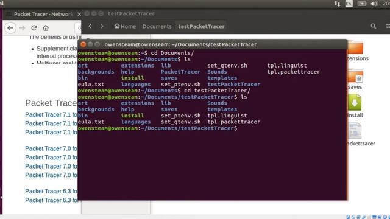Click green 'install' in second ls listing
Screen dimensions: 390x219
click(x=132, y=116)
